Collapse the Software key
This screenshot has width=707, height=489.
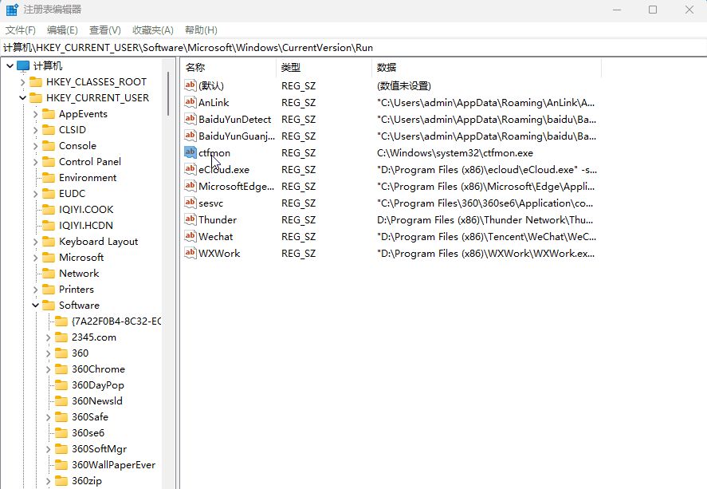pos(35,306)
